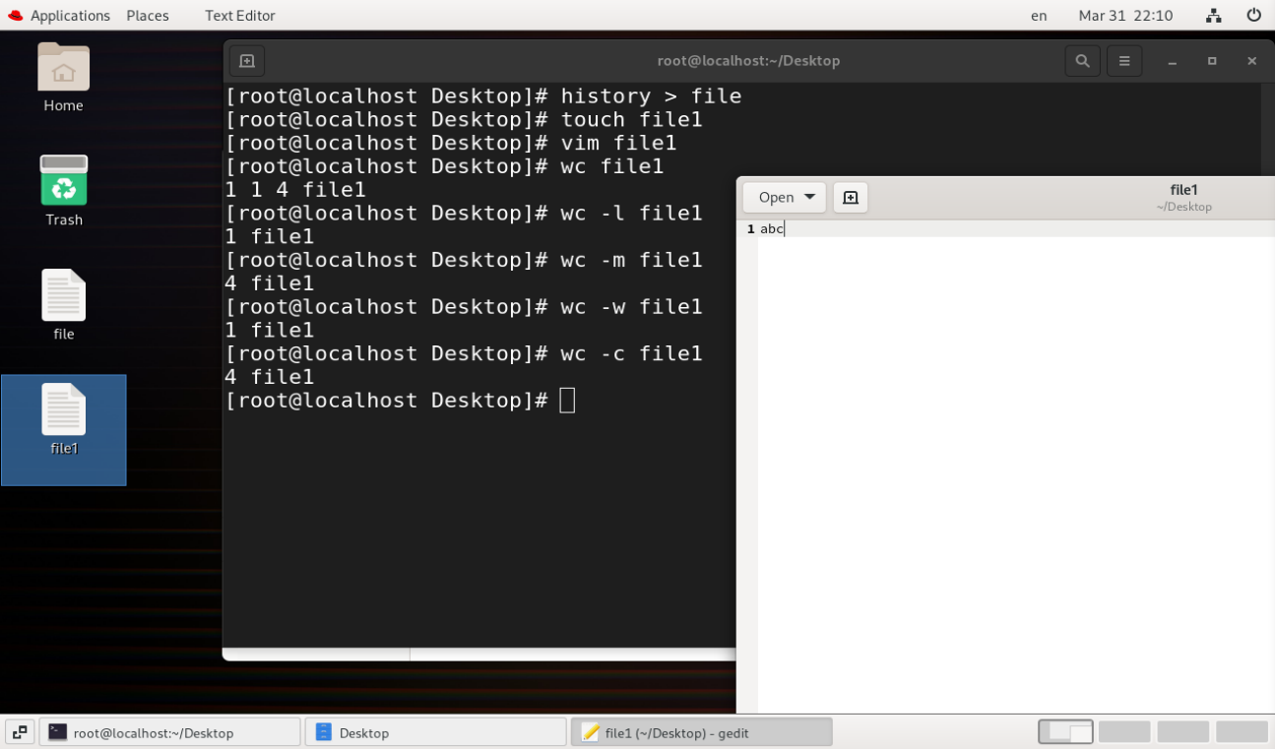This screenshot has height=749, width=1275.
Task: Click the terminal prompt cursor block
Action: tap(567, 401)
